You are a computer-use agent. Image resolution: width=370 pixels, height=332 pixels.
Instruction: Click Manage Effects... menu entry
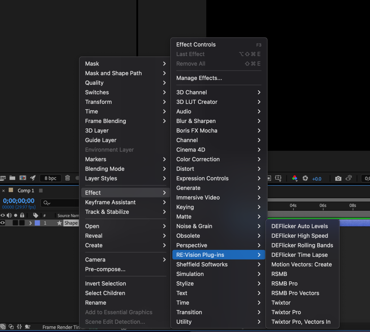click(x=199, y=78)
